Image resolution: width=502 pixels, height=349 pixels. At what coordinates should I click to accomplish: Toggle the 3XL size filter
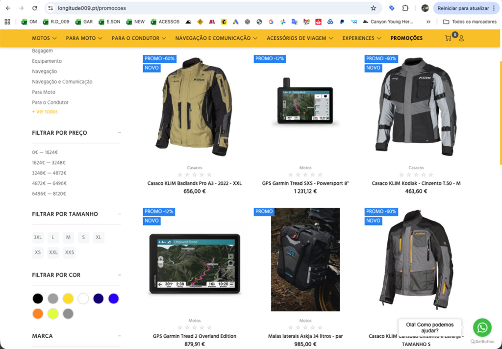38,237
